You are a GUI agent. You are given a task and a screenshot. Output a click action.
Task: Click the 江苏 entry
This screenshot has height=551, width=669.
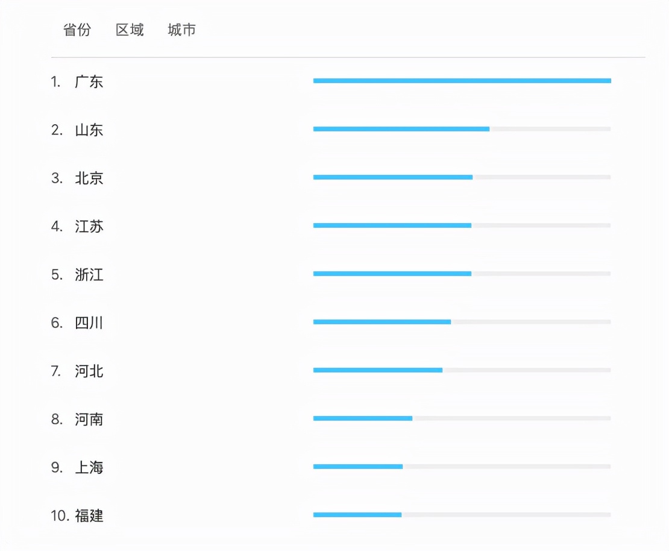coord(89,226)
